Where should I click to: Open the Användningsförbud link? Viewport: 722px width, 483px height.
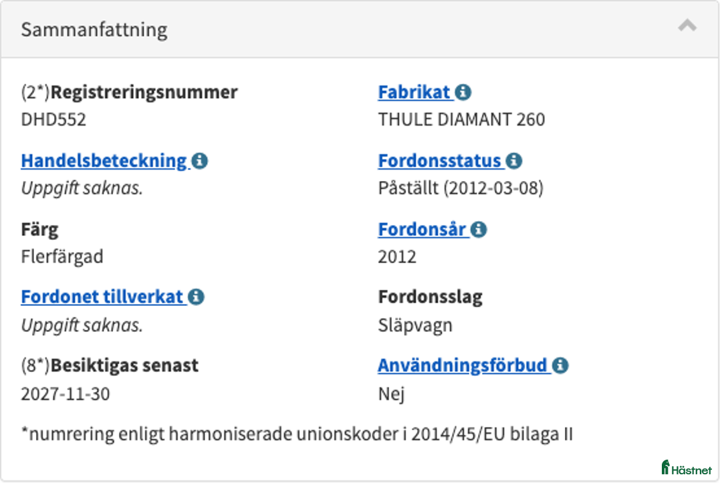click(463, 366)
